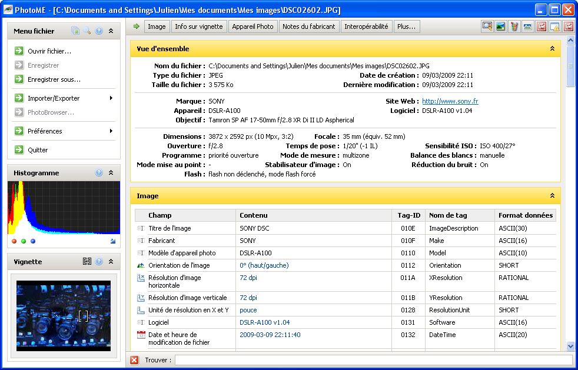The height and width of the screenshot is (370, 578).
Task: Click the Nom de tag column header
Action: (x=460, y=215)
